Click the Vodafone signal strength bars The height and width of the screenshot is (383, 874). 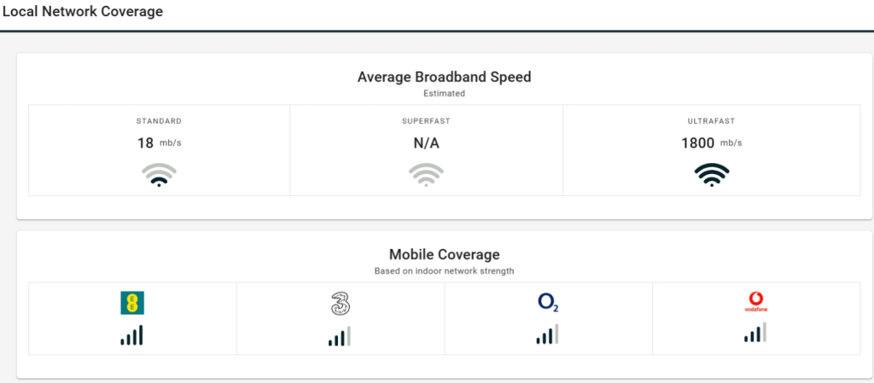pyautogui.click(x=755, y=334)
